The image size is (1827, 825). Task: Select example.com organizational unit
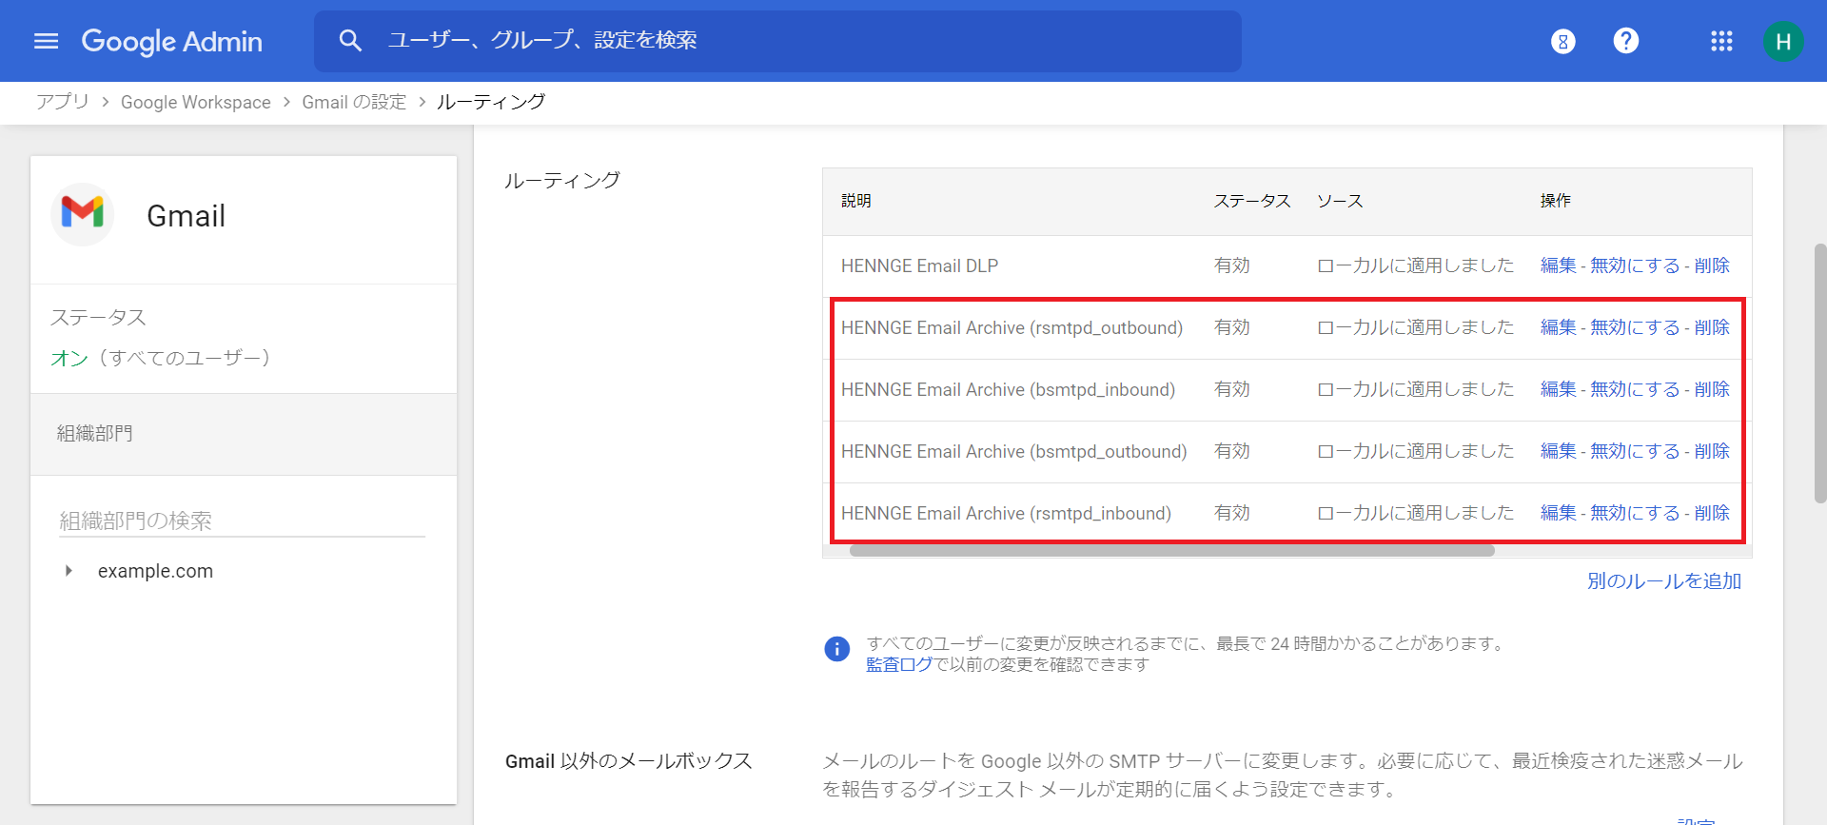point(155,571)
